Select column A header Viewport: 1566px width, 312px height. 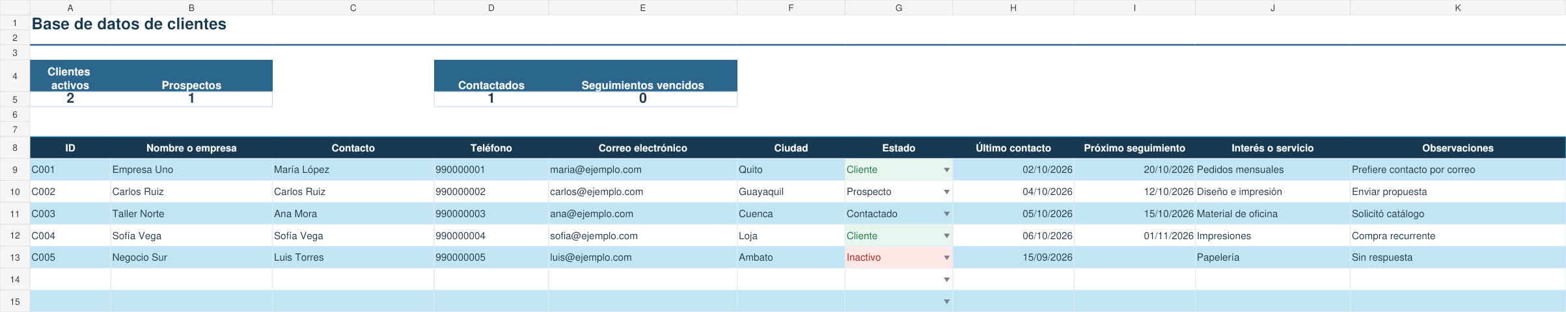pos(70,8)
